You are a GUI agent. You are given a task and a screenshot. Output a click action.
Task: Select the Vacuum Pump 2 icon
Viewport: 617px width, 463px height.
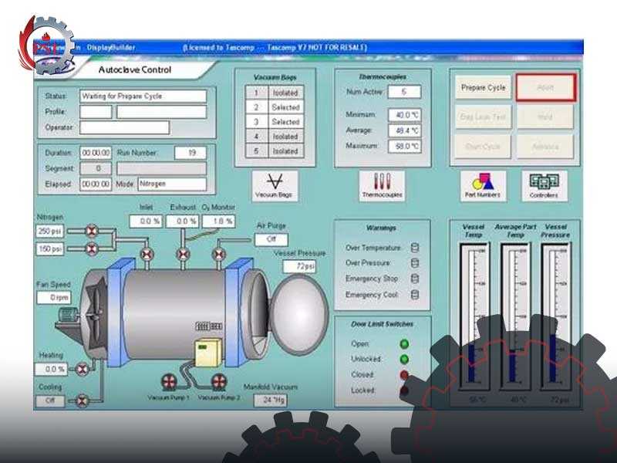pyautogui.click(x=219, y=383)
